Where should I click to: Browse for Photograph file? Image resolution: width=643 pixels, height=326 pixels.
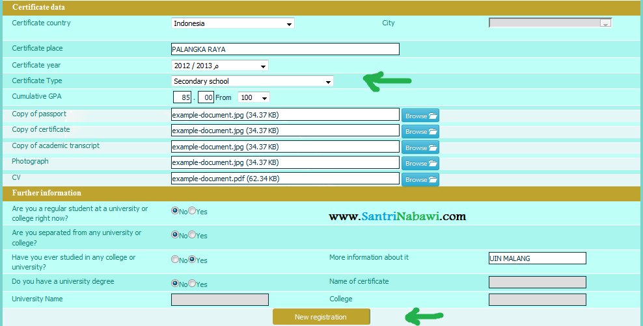[x=420, y=163]
